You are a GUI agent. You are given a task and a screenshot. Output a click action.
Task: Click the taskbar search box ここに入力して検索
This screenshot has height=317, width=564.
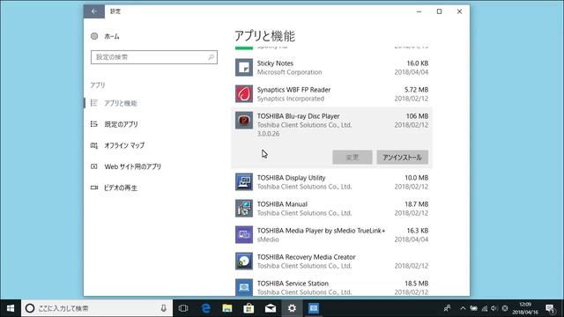(x=97, y=308)
